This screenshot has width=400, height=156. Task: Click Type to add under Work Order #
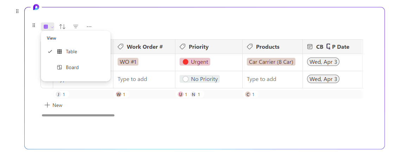tap(132, 79)
